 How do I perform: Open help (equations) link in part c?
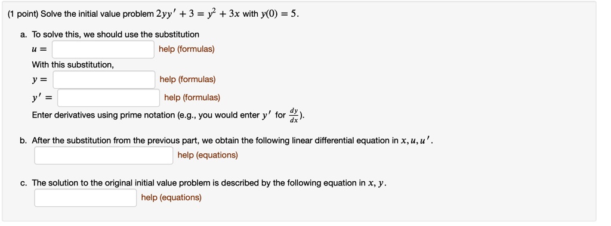[171, 197]
